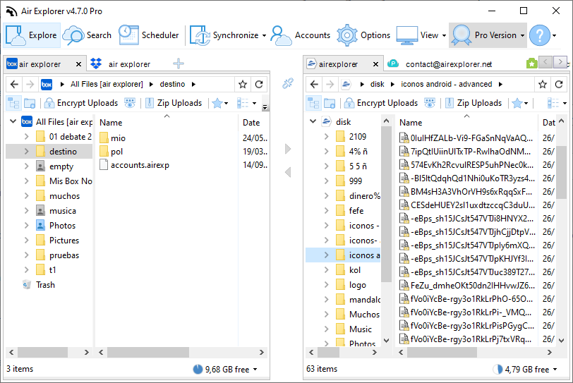Click 'disk' in right breadcrumb path
The width and height of the screenshot is (573, 383).
[x=377, y=85]
